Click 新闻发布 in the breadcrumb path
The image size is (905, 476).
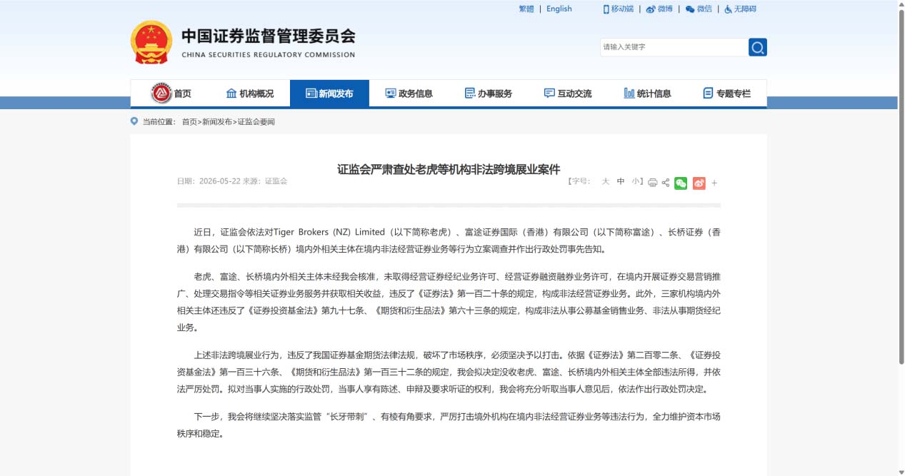(x=217, y=122)
